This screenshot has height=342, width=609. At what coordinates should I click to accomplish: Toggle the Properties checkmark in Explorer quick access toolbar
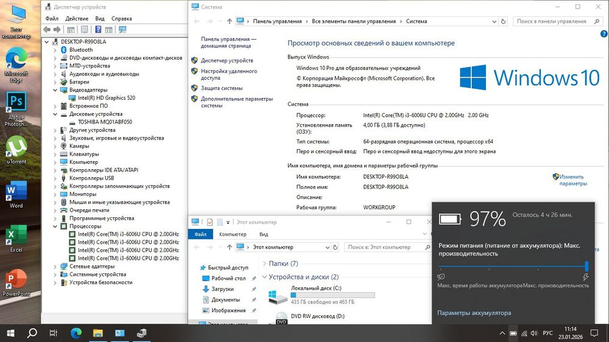pos(209,222)
